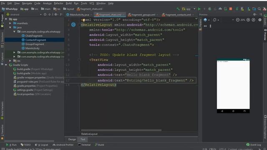Switch to the MainActivity.java tab

pyautogui.click(x=79, y=15)
